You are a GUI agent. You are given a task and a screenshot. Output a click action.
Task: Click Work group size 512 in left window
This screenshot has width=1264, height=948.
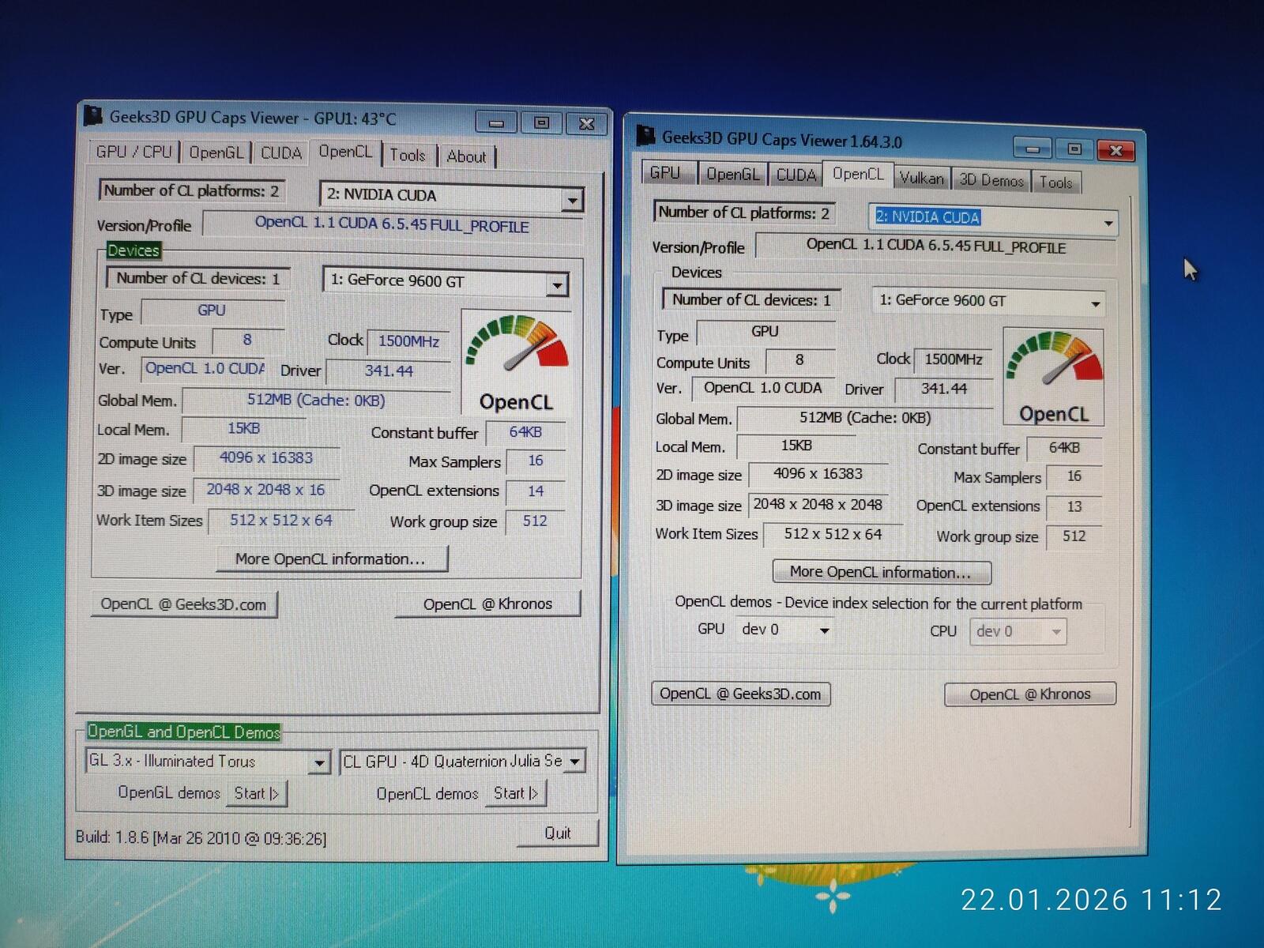coord(535,521)
